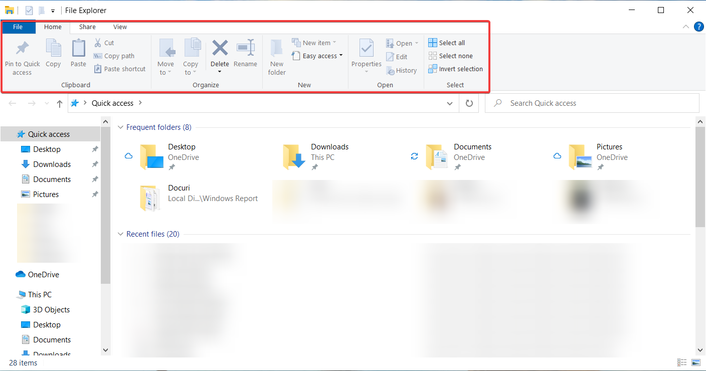The width and height of the screenshot is (706, 371).
Task: Click Select none in the ribbon
Action: 450,56
